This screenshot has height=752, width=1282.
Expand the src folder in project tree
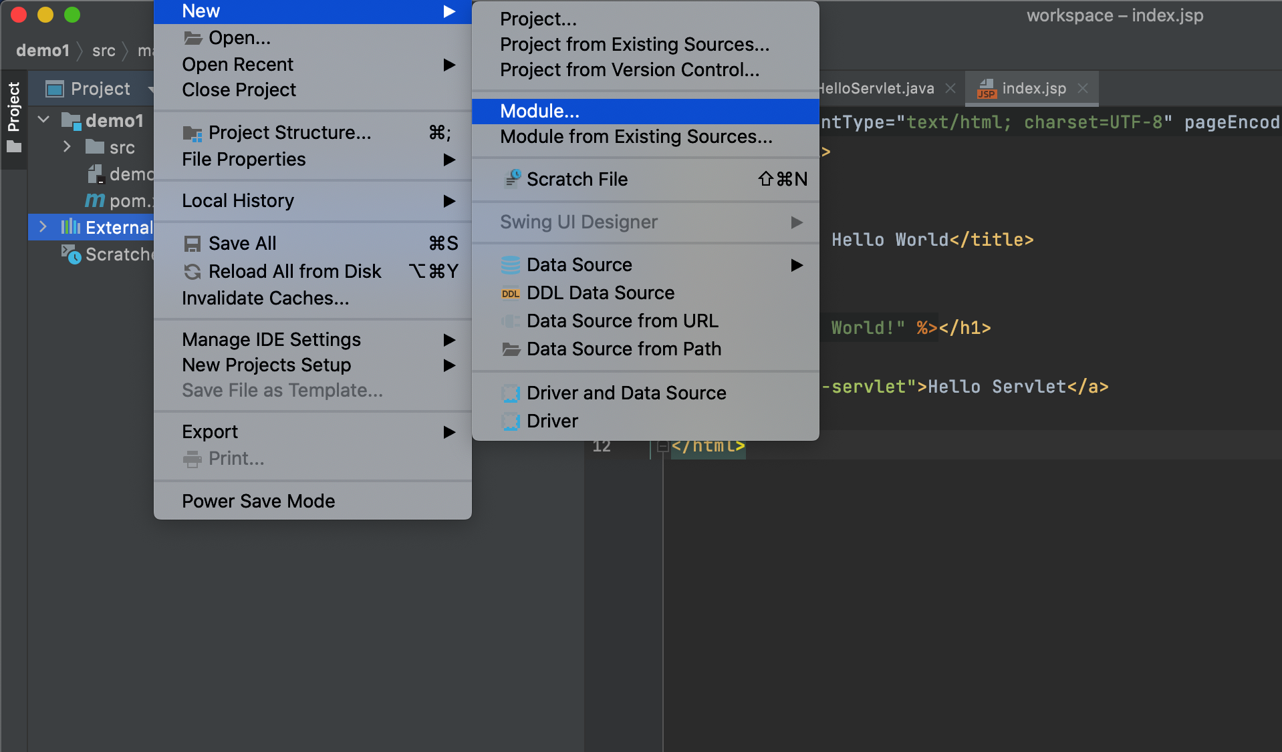click(67, 146)
